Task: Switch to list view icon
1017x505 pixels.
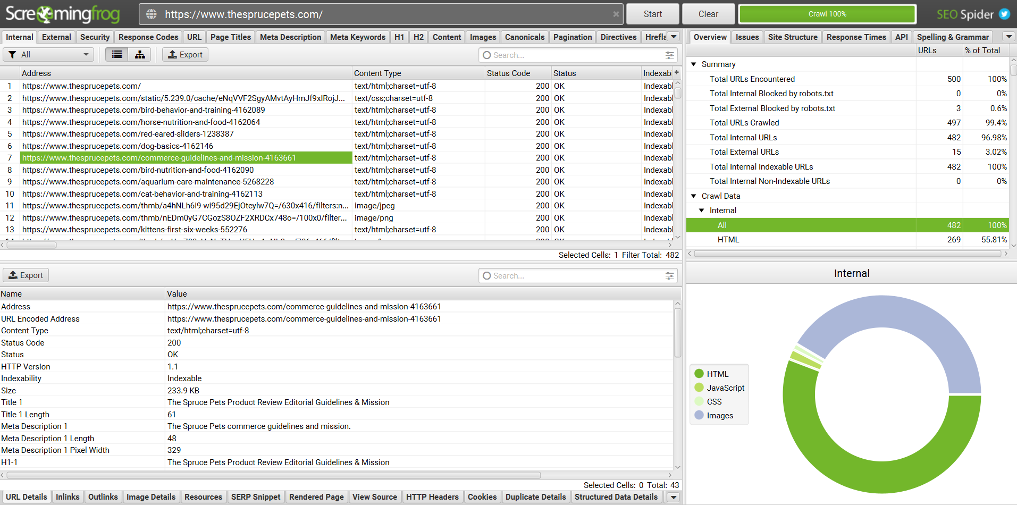Action: [117, 54]
